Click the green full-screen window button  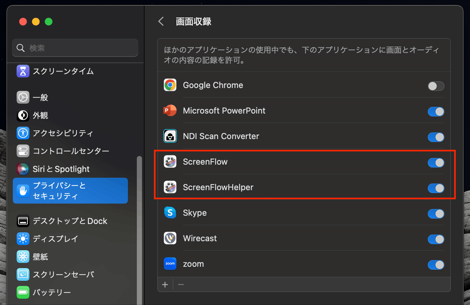49,22
